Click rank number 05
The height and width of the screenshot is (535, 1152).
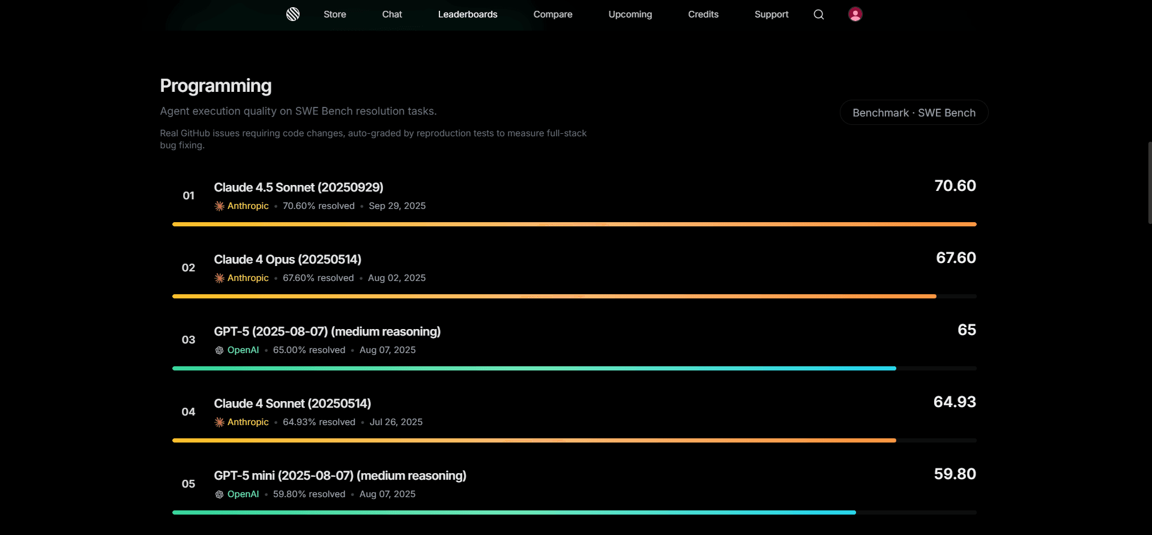pyautogui.click(x=188, y=484)
